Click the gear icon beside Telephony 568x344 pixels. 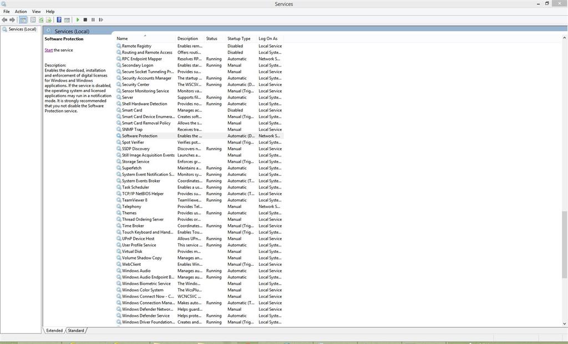click(119, 206)
